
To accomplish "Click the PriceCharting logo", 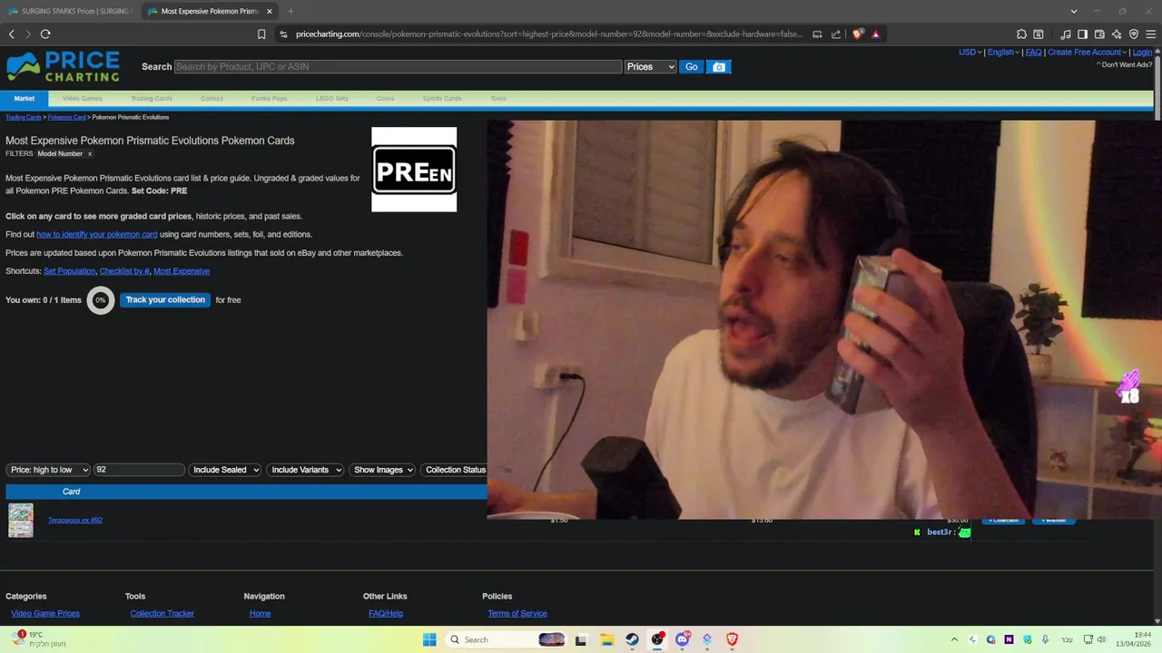I will pos(64,67).
